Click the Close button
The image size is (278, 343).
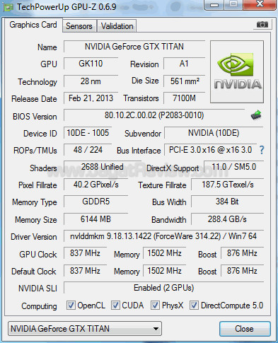pyautogui.click(x=245, y=329)
